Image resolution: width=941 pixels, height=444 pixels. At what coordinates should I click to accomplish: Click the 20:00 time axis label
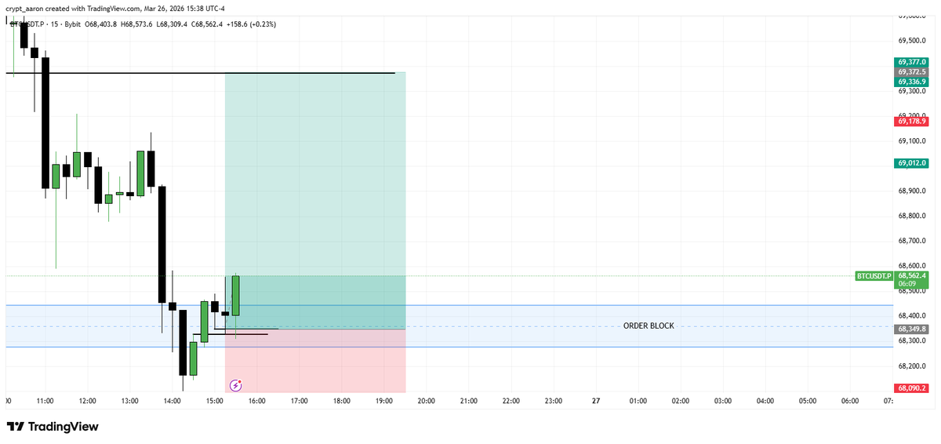pos(426,401)
